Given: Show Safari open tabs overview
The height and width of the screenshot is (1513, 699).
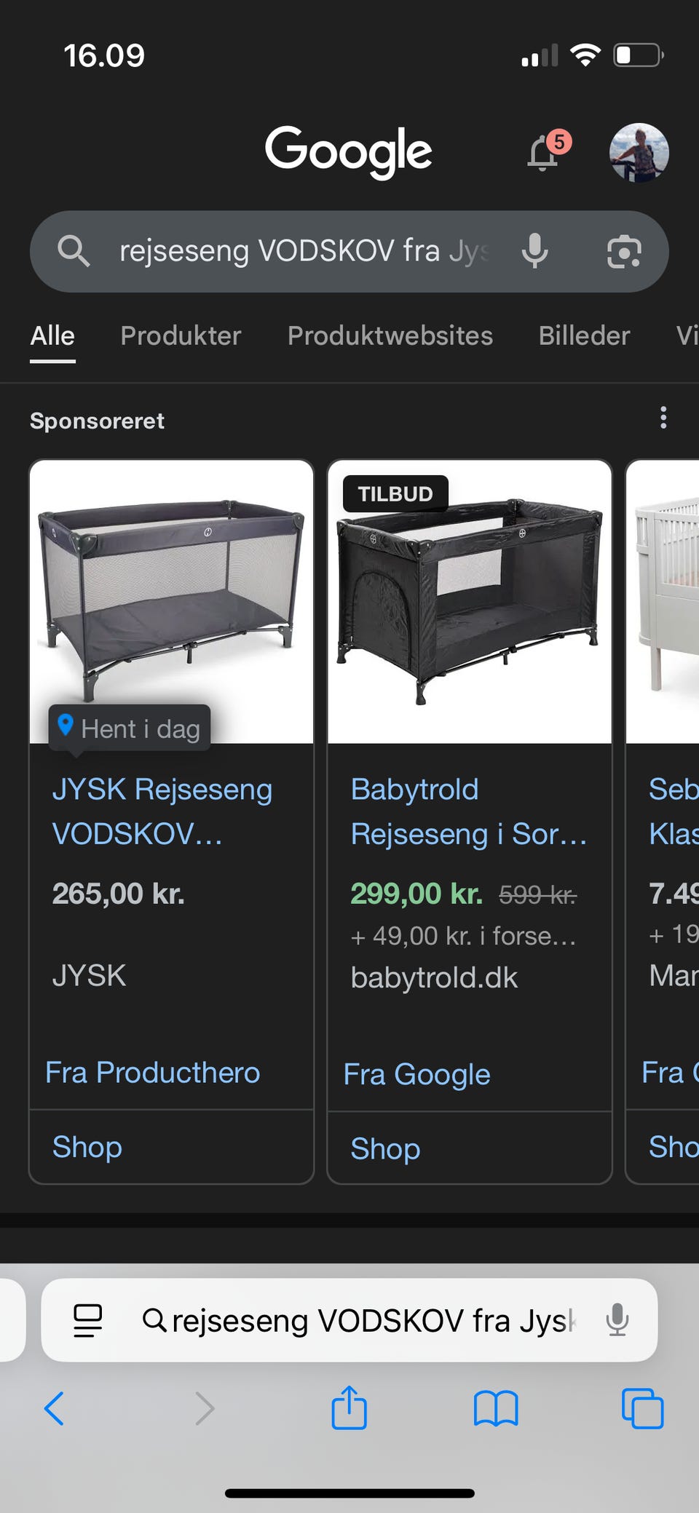Looking at the screenshot, I should click(x=642, y=1408).
